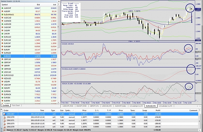Click the AUDNZD symbol arrow icon
Viewport: 203px width, 132px height.
pyautogui.click(x=2, y=21)
